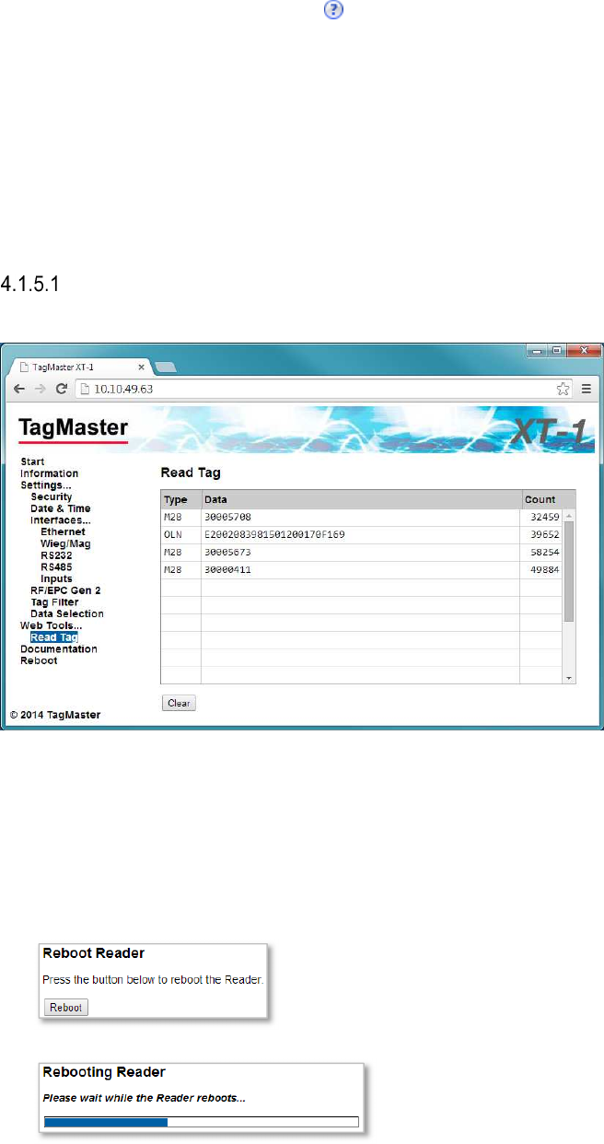Open Tag Filter settings
This screenshot has height=1144, width=604.
click(54, 601)
